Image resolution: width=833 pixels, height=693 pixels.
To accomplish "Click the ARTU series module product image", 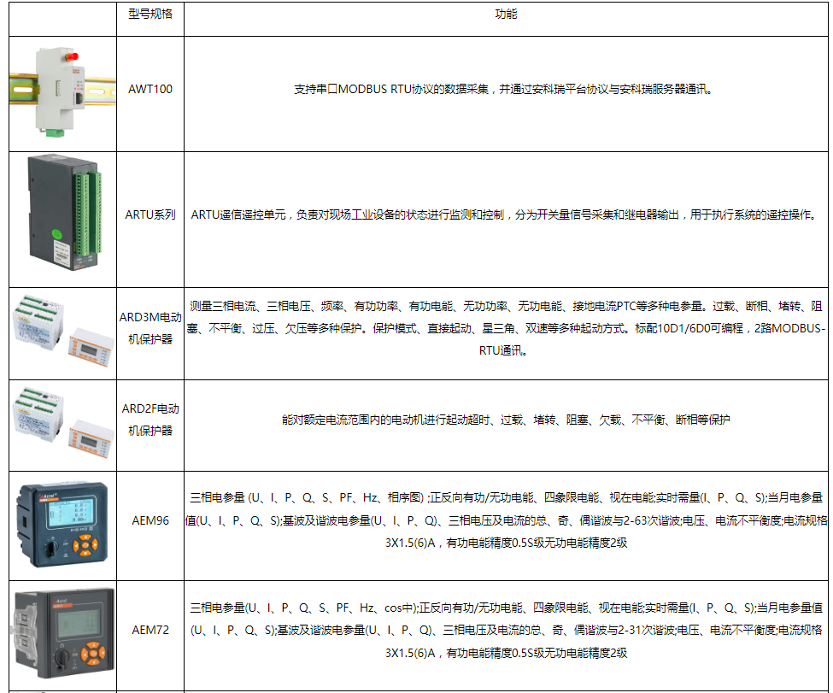I will 64,212.
